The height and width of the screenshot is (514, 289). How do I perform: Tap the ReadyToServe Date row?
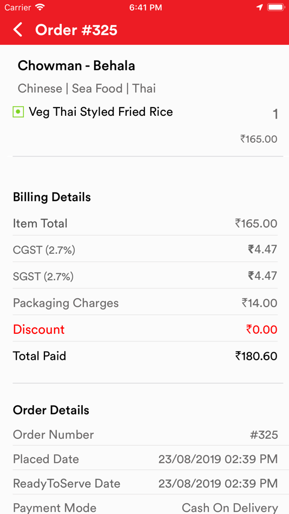[x=145, y=484]
